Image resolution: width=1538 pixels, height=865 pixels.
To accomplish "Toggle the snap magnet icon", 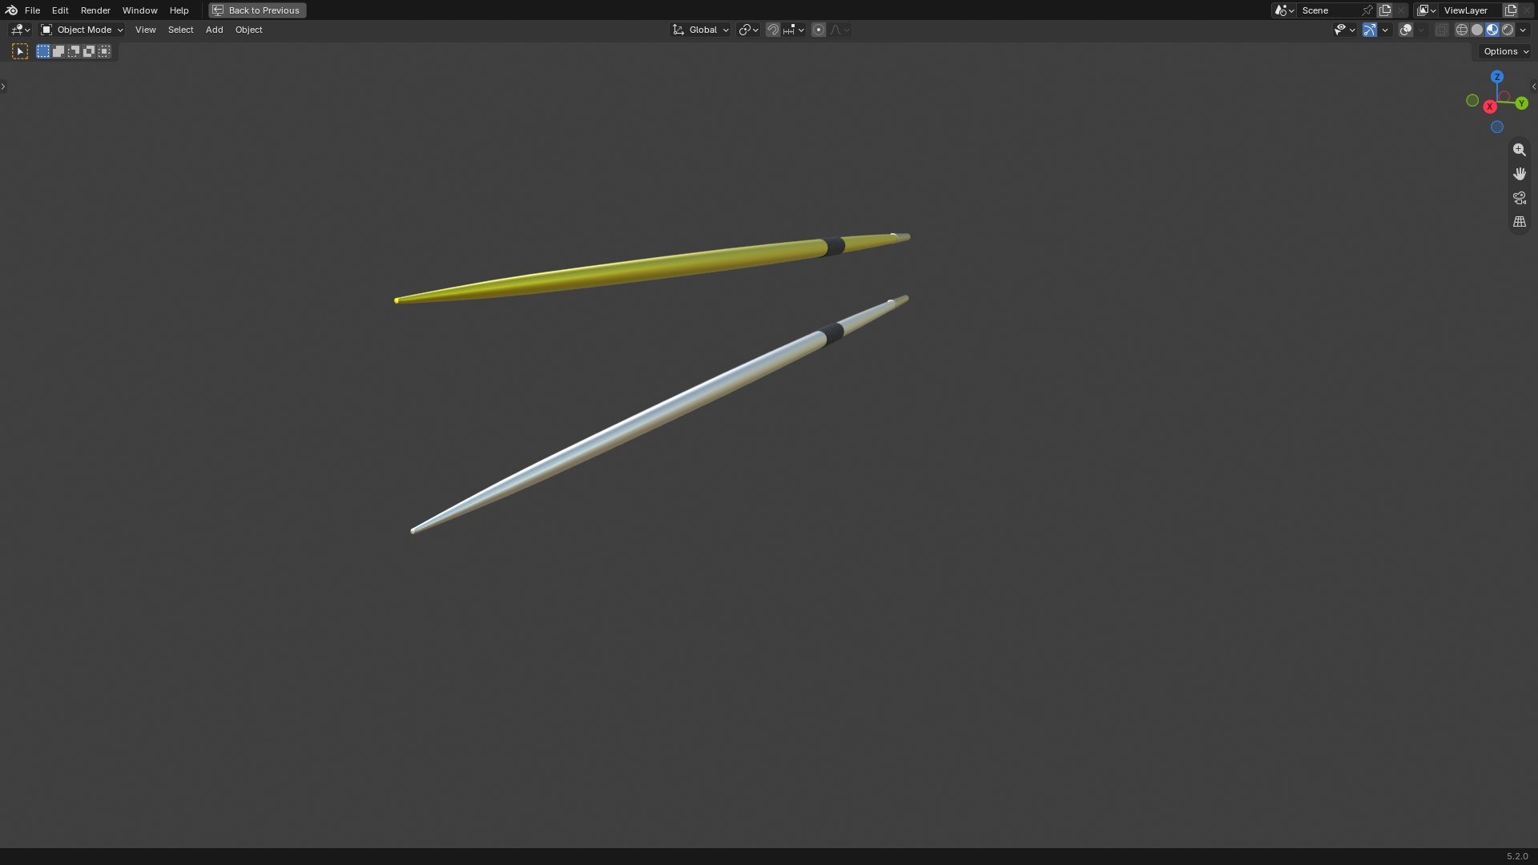I will click(773, 30).
